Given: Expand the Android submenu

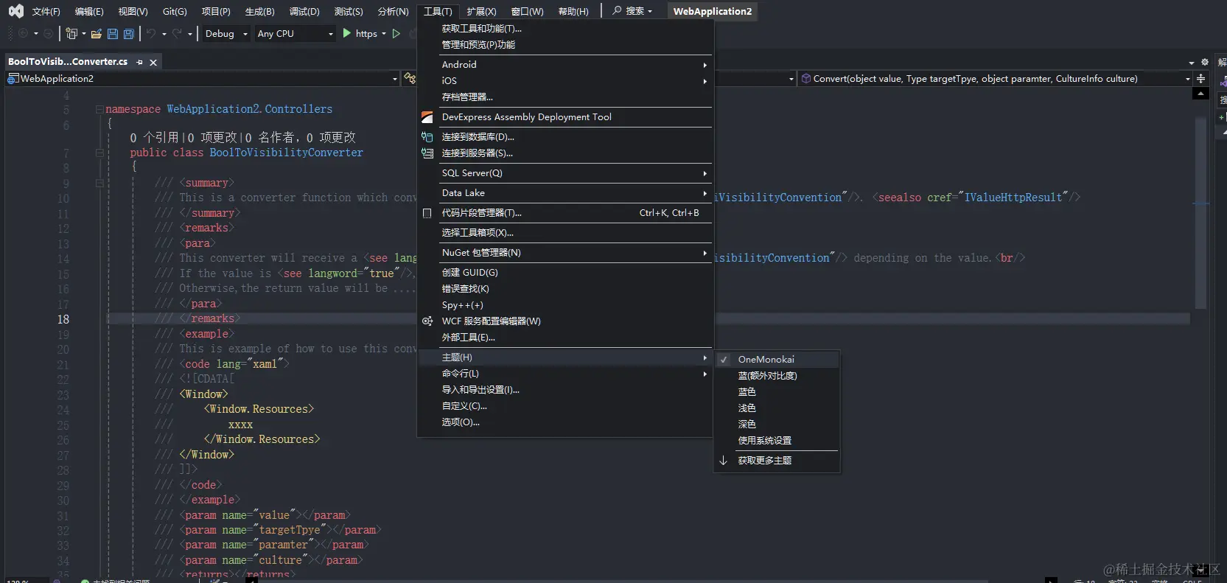Looking at the screenshot, I should point(564,65).
